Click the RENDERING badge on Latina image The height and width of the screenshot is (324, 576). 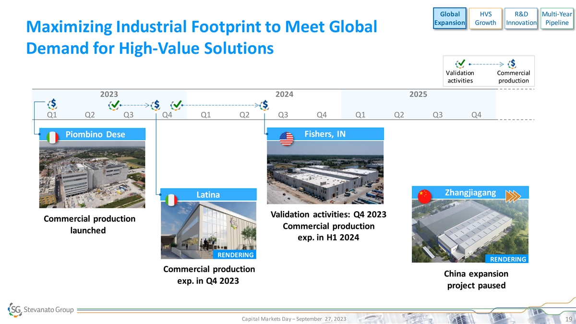coord(236,254)
